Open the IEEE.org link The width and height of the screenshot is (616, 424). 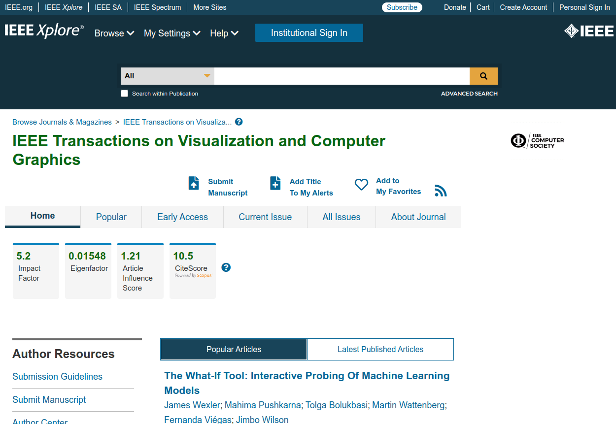coord(19,7)
